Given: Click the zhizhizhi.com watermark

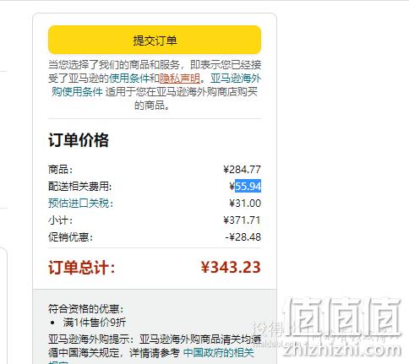Looking at the screenshot, I should (x=342, y=350).
